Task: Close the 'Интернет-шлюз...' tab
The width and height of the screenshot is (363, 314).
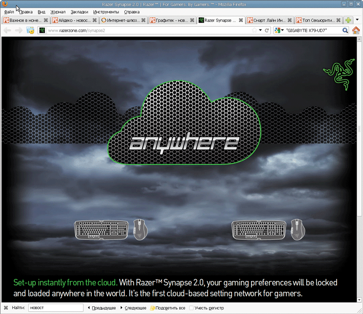Action: click(143, 20)
